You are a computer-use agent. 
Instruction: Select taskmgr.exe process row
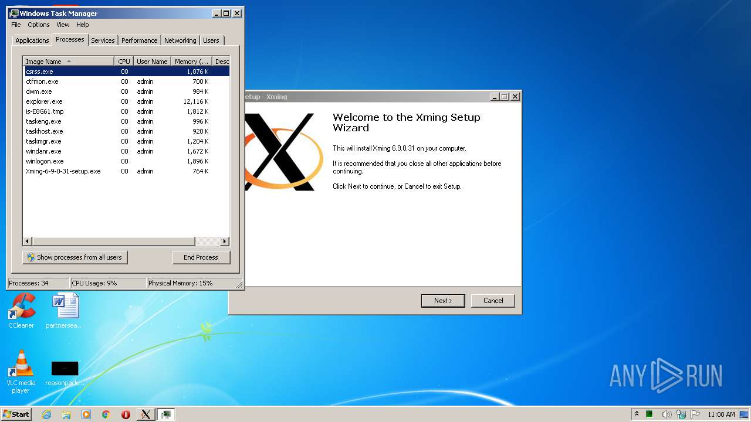(126, 141)
